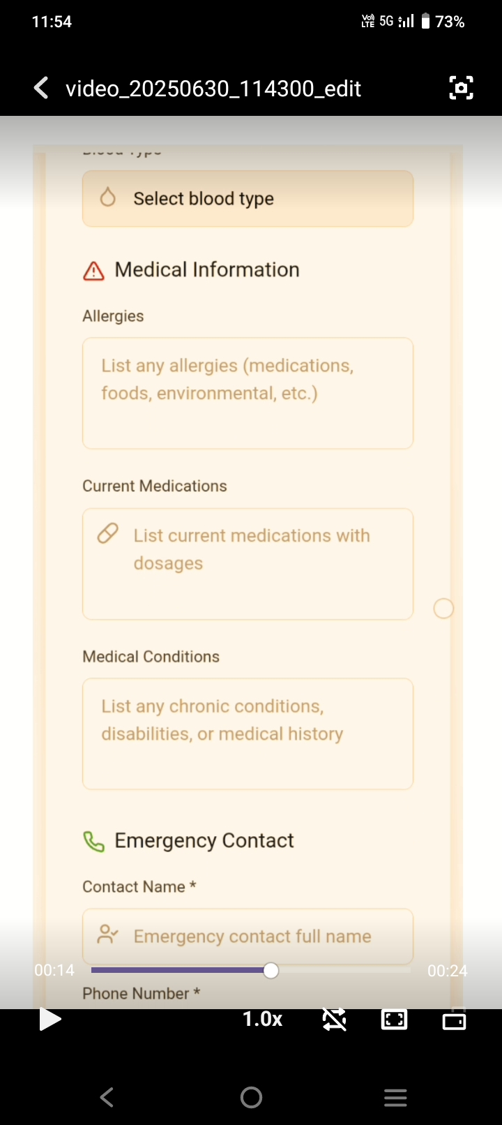Tap the video file name title
This screenshot has width=502, height=1125.
(213, 89)
